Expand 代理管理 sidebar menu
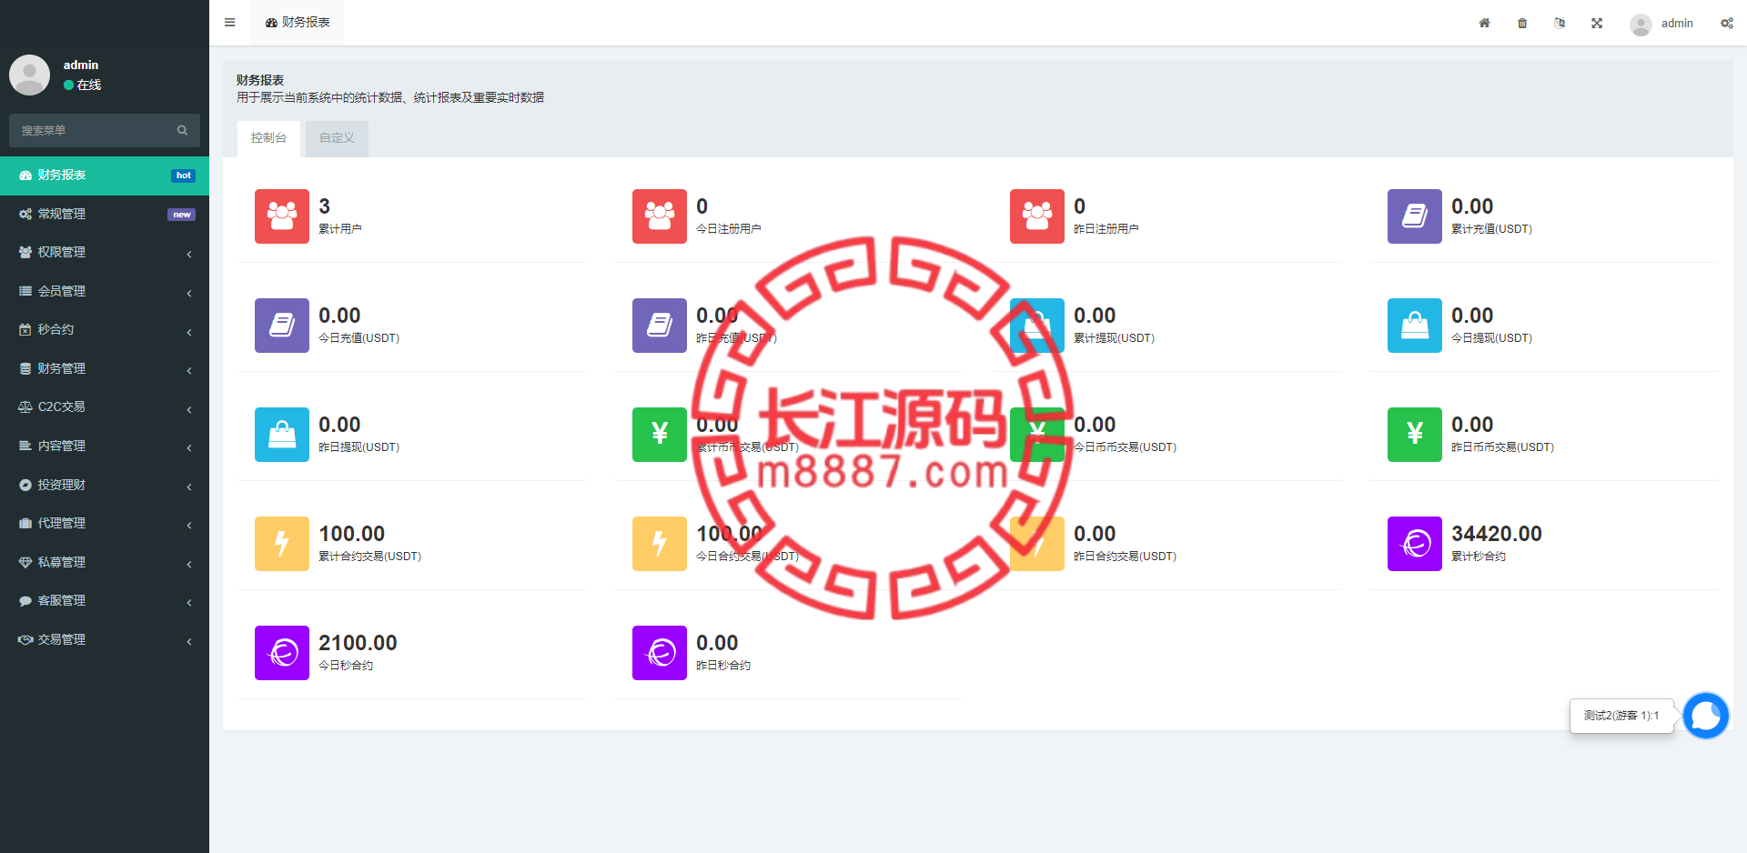Viewport: 1747px width, 853px height. [x=105, y=523]
